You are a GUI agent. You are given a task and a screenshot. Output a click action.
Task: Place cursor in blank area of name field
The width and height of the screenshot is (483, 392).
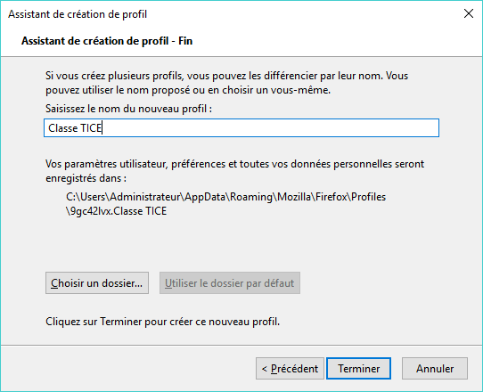[271, 127]
